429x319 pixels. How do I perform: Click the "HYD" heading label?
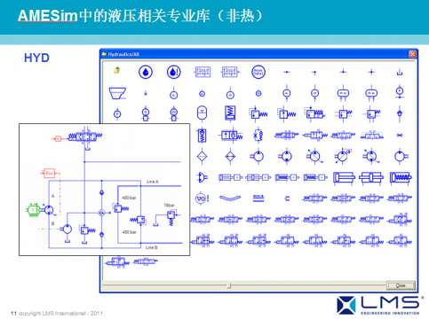click(36, 58)
